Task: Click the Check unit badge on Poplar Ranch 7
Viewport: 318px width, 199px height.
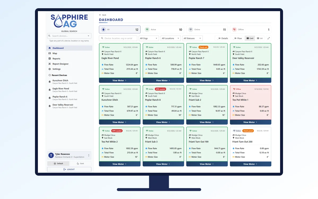Action: click(204, 47)
